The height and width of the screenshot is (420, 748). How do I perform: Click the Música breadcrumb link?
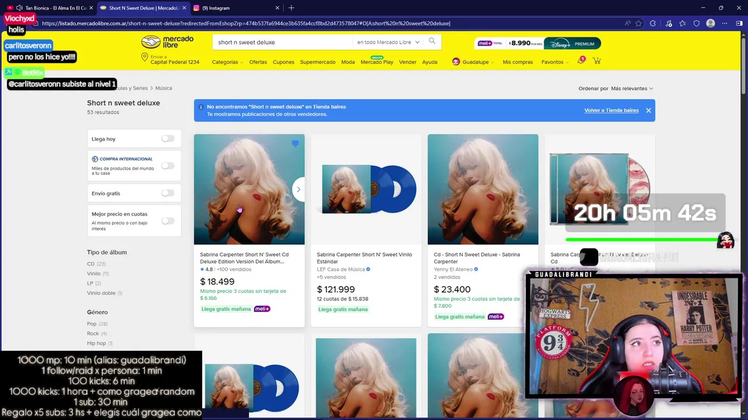(164, 88)
